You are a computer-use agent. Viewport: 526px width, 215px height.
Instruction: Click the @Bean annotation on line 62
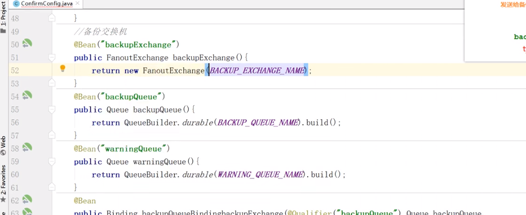point(85,201)
